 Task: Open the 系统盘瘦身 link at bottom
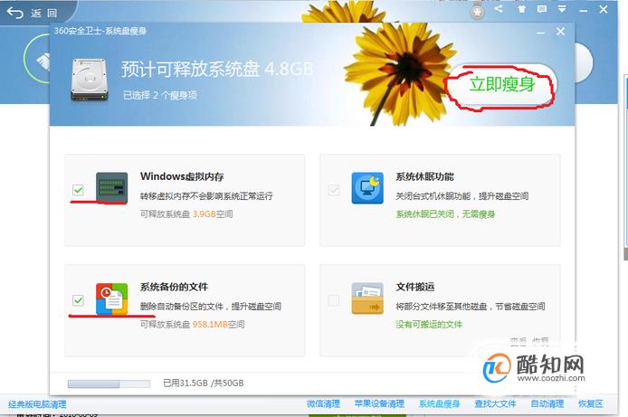point(440,403)
